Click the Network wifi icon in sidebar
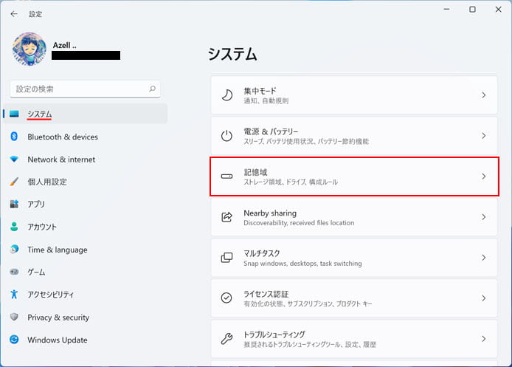This screenshot has width=512, height=367. tap(14, 160)
